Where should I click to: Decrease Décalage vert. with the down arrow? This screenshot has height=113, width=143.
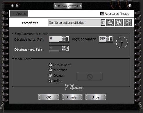(64, 49)
